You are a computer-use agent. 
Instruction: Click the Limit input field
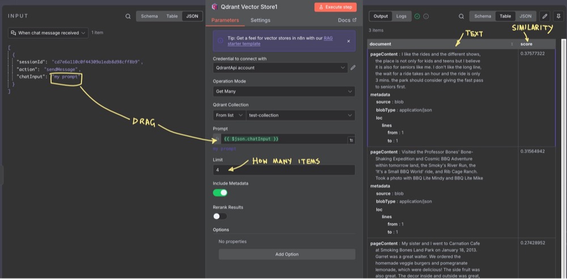pos(284,170)
